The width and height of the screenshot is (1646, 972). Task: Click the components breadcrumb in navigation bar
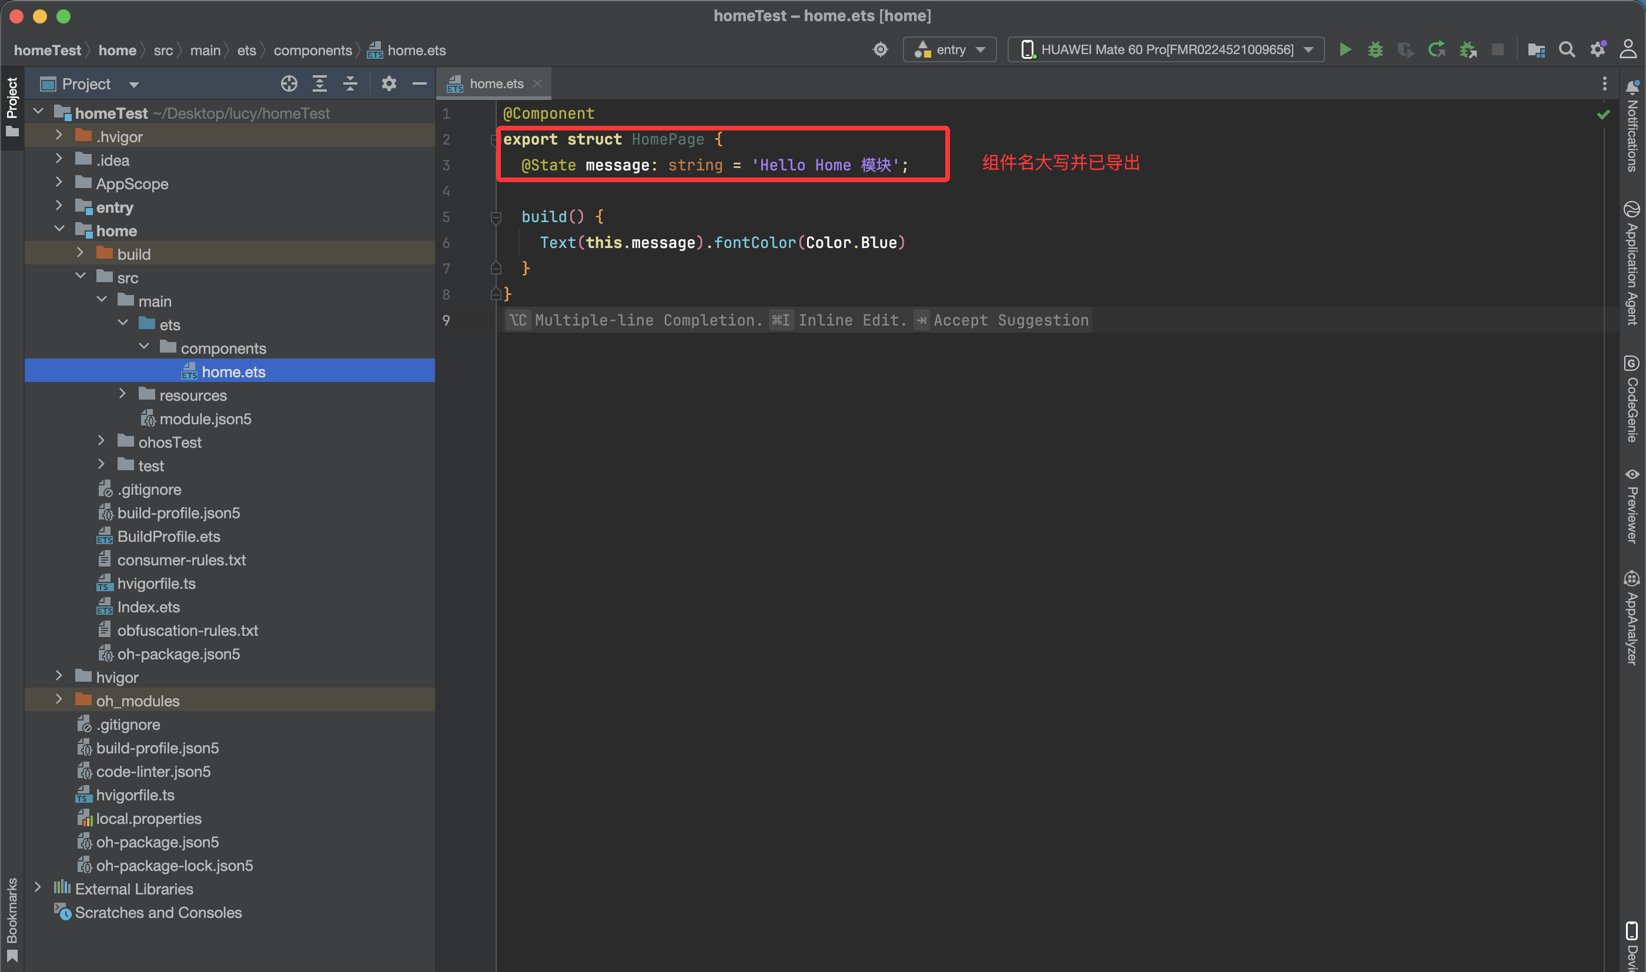[312, 51]
